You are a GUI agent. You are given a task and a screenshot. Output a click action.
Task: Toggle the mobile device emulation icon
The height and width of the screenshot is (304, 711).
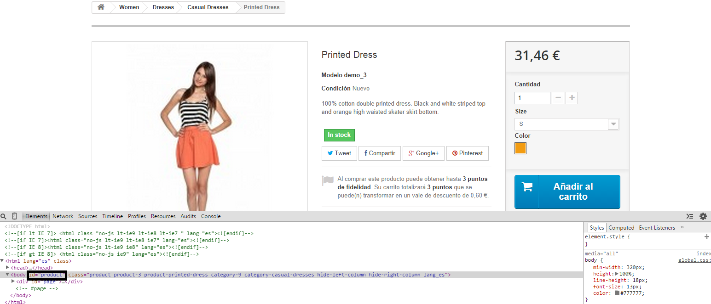[x=14, y=216]
